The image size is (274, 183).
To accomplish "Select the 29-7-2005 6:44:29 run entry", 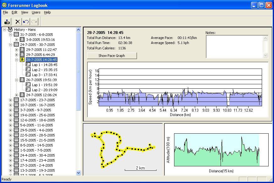I will click(x=40, y=55).
